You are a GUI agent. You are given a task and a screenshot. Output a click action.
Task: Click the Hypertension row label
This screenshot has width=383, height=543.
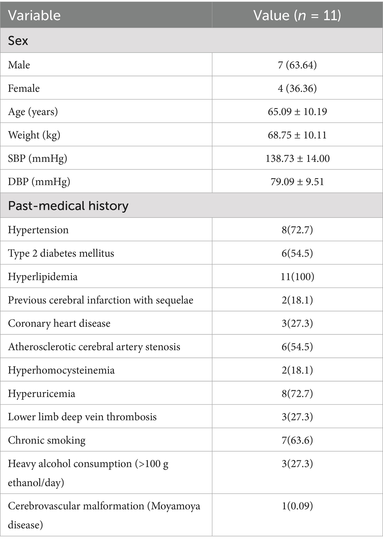[x=38, y=230]
